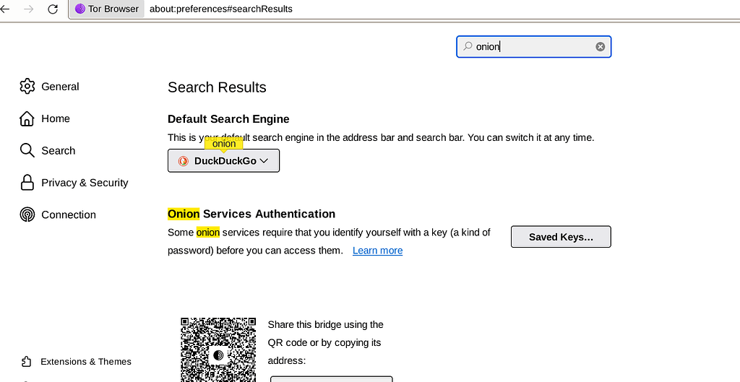
Task: Click the preferences search field
Action: [x=533, y=47]
